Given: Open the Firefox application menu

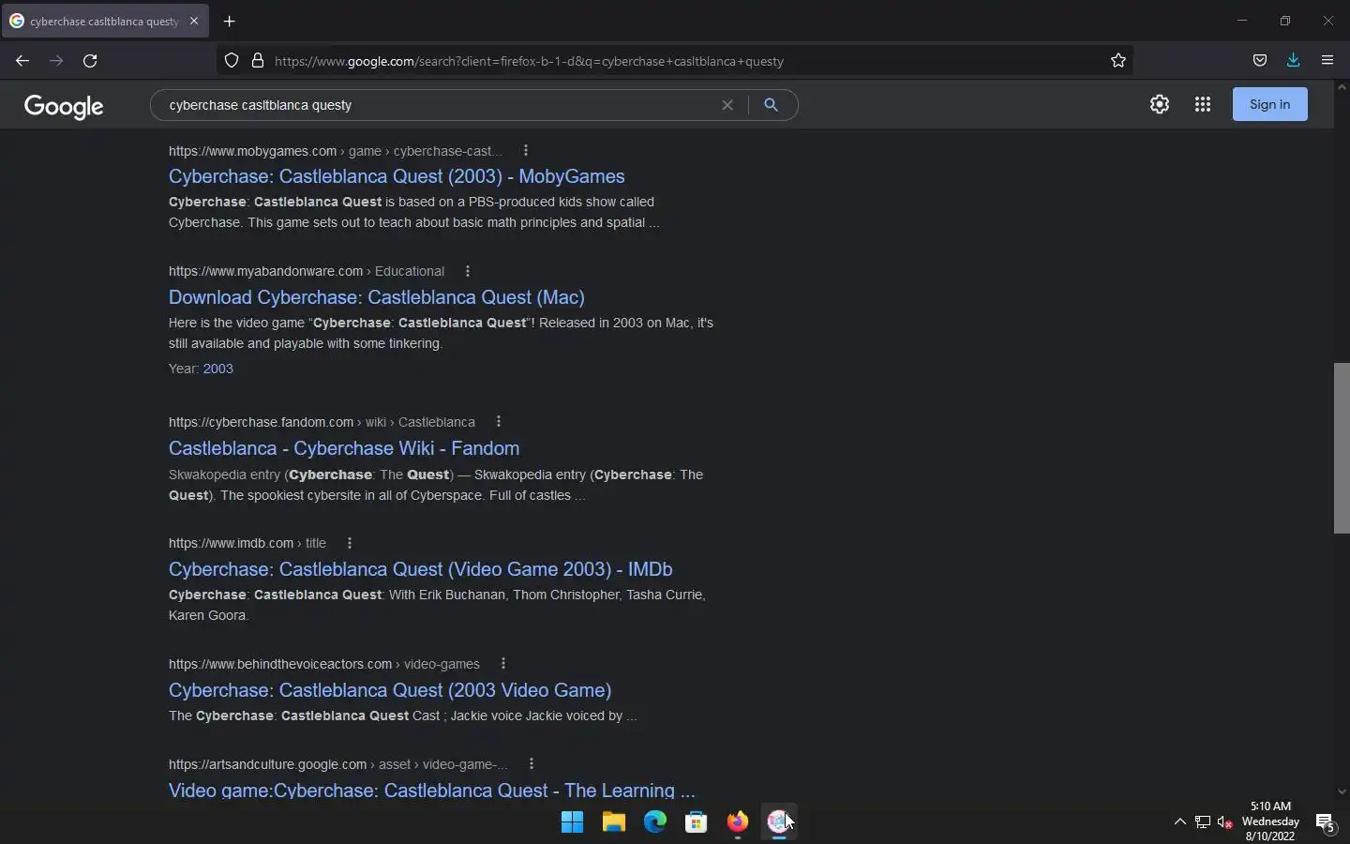Looking at the screenshot, I should [x=1327, y=61].
